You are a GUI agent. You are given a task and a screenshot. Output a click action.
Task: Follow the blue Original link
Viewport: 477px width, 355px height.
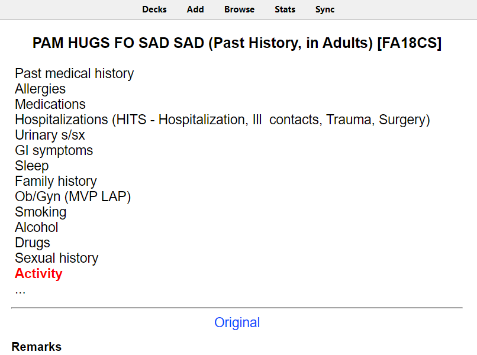[237, 322]
